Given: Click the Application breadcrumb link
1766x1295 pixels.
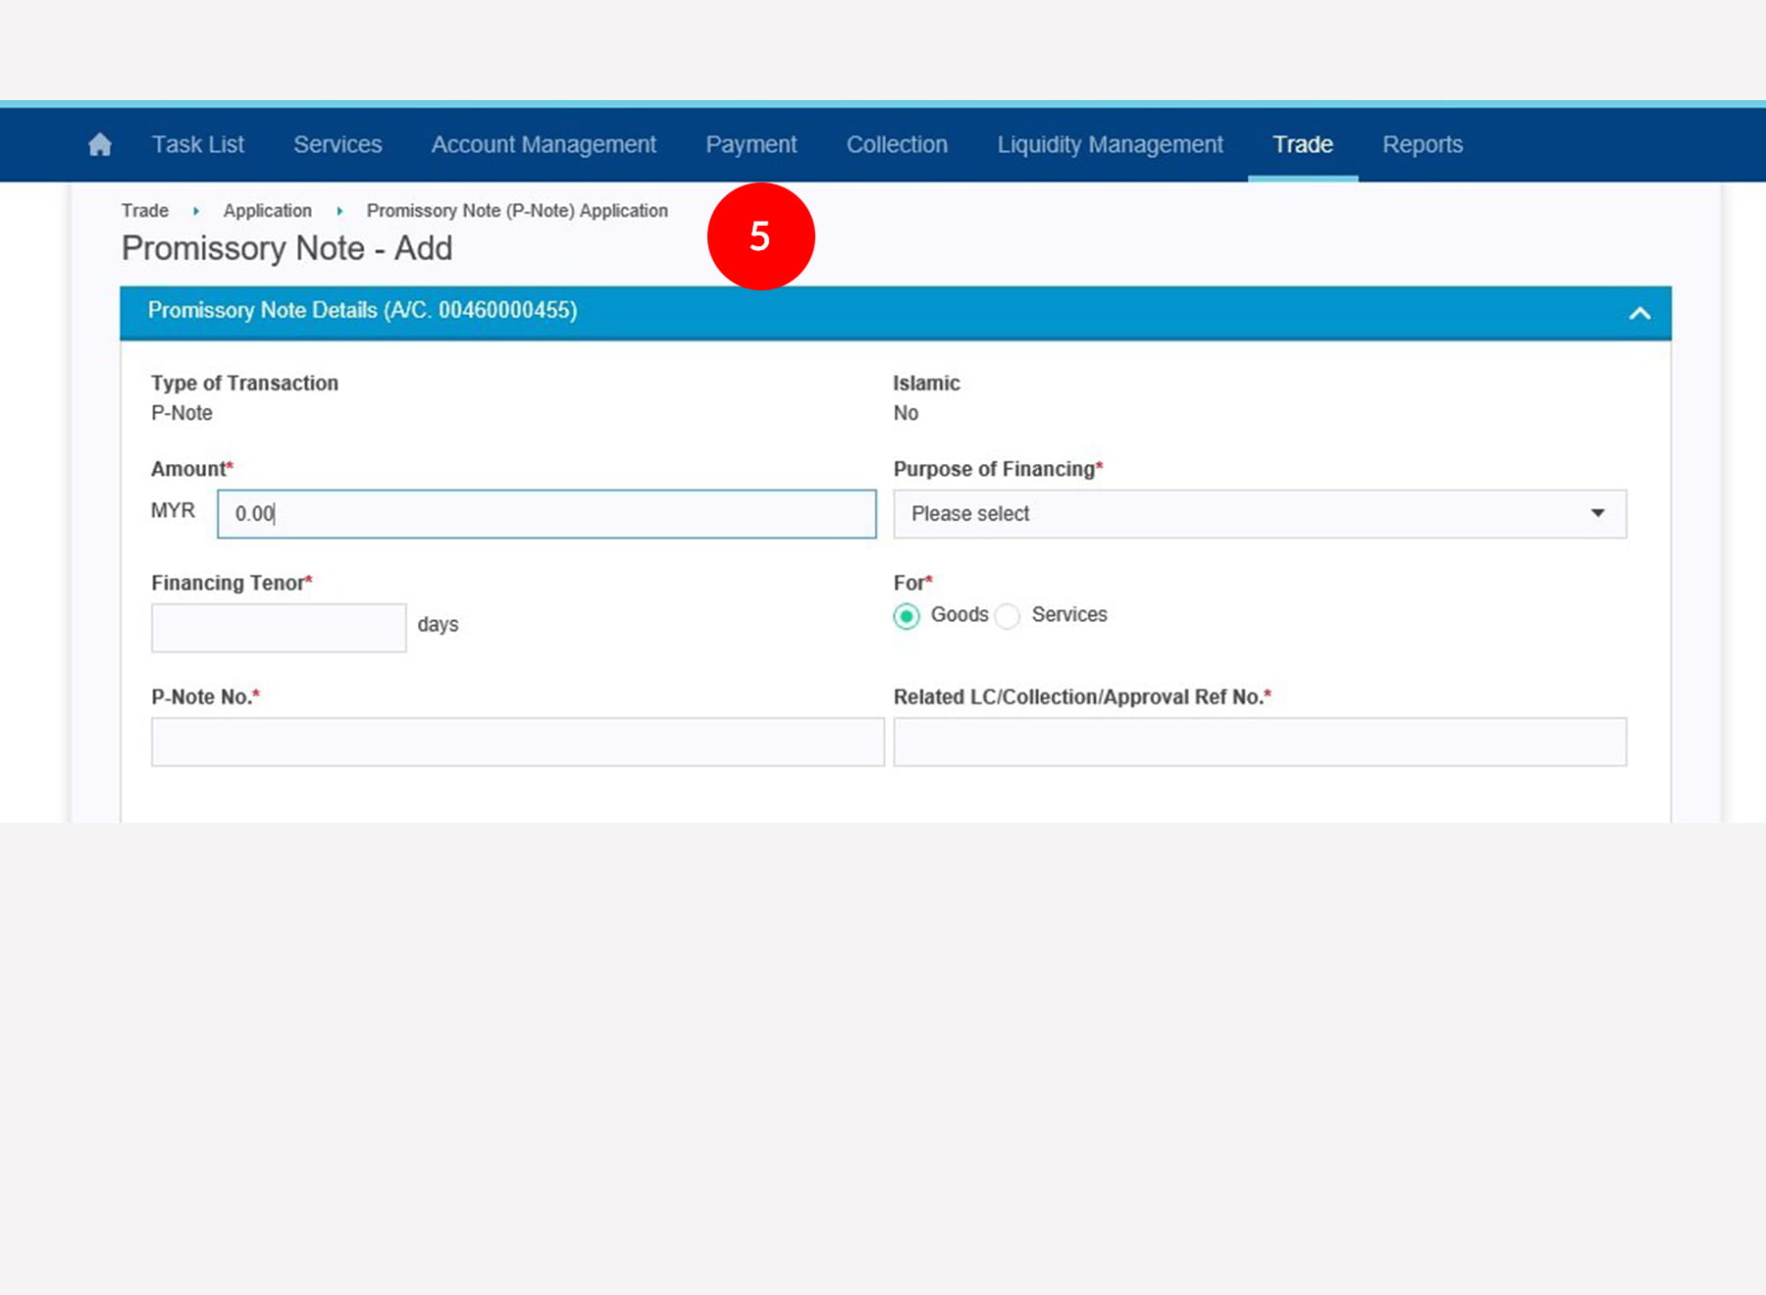Looking at the screenshot, I should [x=267, y=211].
